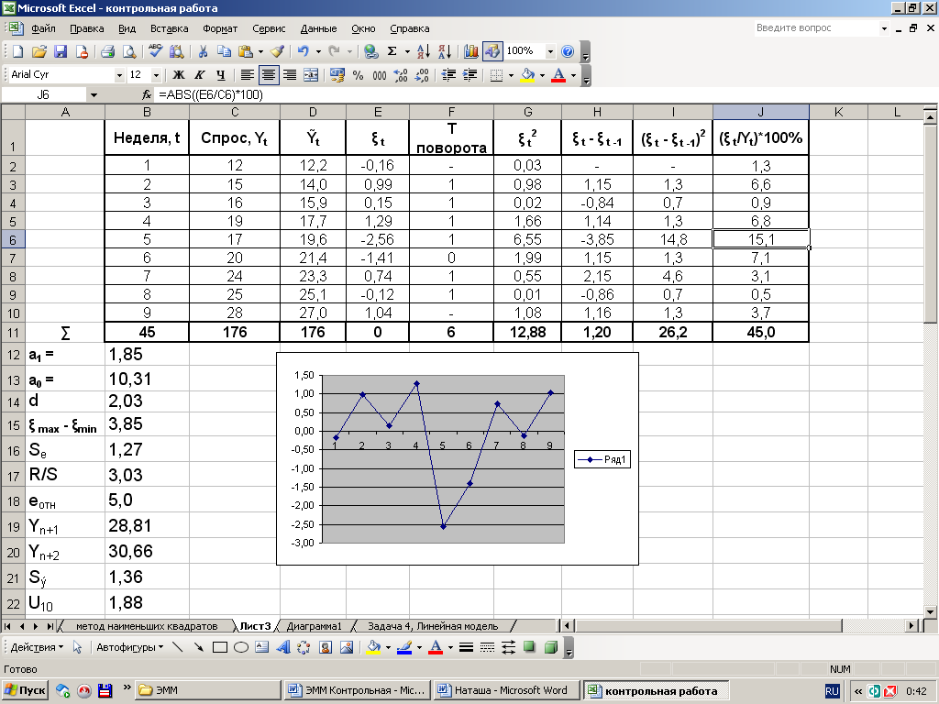This screenshot has height=704, width=939.
Task: Select the Format Painter brush
Action: [x=278, y=52]
